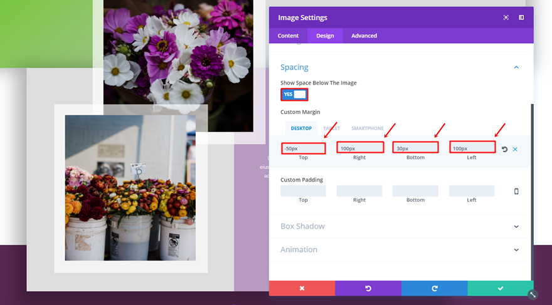Click the Custom Margin Left field
Image resolution: width=552 pixels, height=305 pixels.
point(472,147)
